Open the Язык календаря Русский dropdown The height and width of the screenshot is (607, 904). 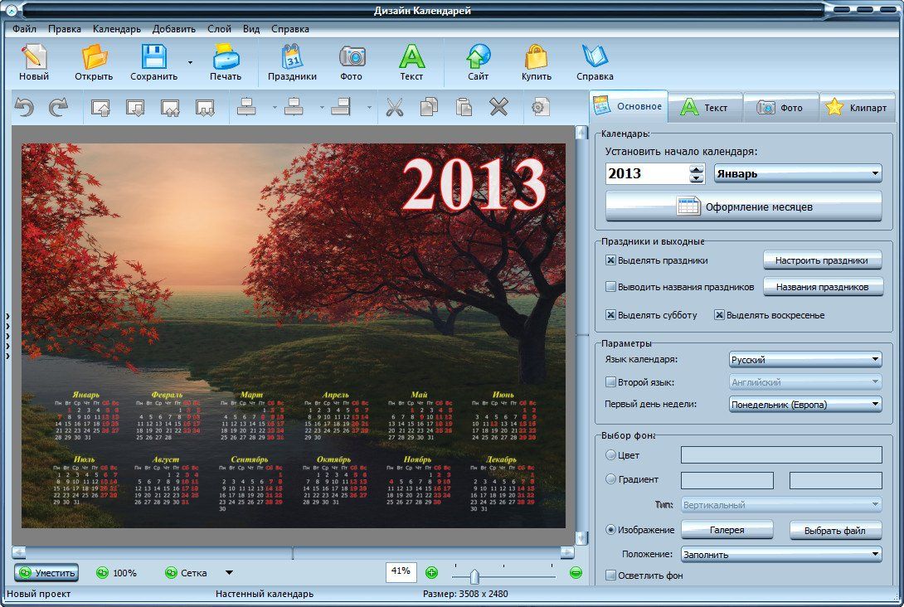coord(804,360)
